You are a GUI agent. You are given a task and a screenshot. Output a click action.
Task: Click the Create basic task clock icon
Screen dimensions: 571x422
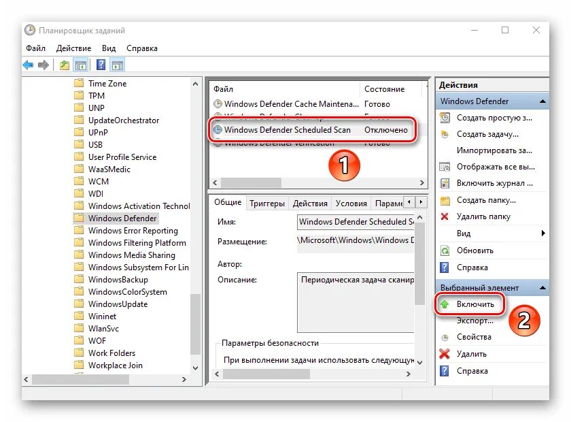point(445,118)
